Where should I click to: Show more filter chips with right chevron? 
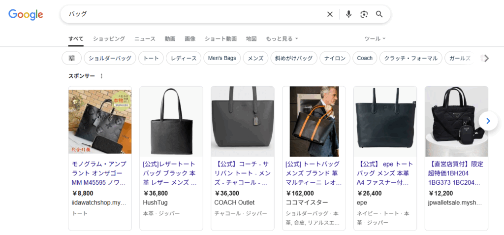pyautogui.click(x=487, y=58)
